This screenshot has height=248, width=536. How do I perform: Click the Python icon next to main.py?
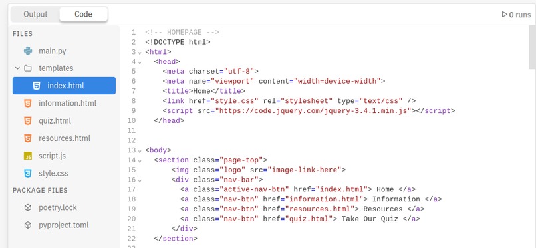point(28,51)
